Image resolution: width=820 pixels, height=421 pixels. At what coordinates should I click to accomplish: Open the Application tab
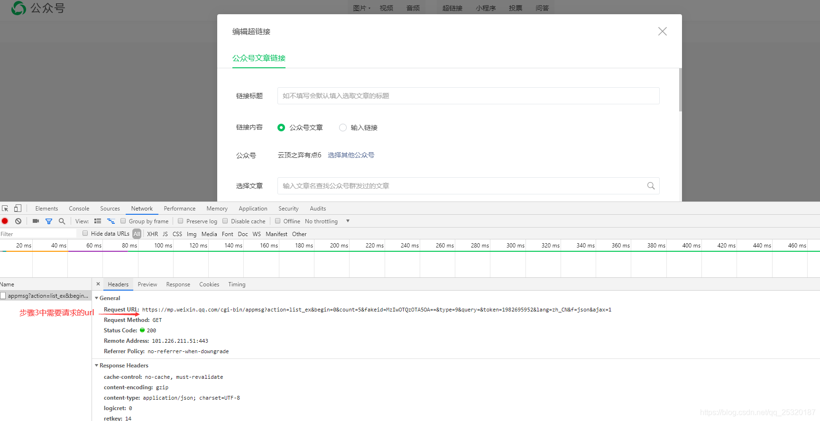[253, 209]
